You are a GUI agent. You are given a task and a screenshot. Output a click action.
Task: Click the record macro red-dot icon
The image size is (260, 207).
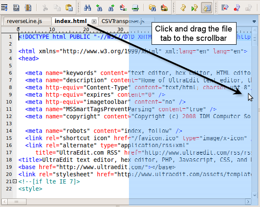[237, 8]
